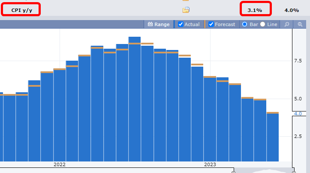Click the calendar icon beside Range
The image size is (310, 173).
(150, 24)
